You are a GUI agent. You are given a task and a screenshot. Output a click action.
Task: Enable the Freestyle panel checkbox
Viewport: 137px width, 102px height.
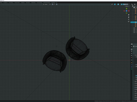click(x=135, y=99)
